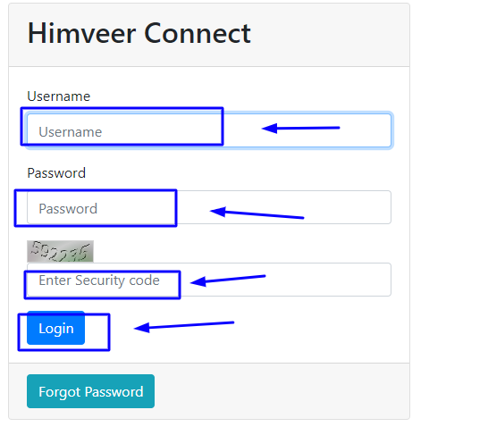488x435 pixels.
Task: Click the blue Login button
Action: pos(55,328)
